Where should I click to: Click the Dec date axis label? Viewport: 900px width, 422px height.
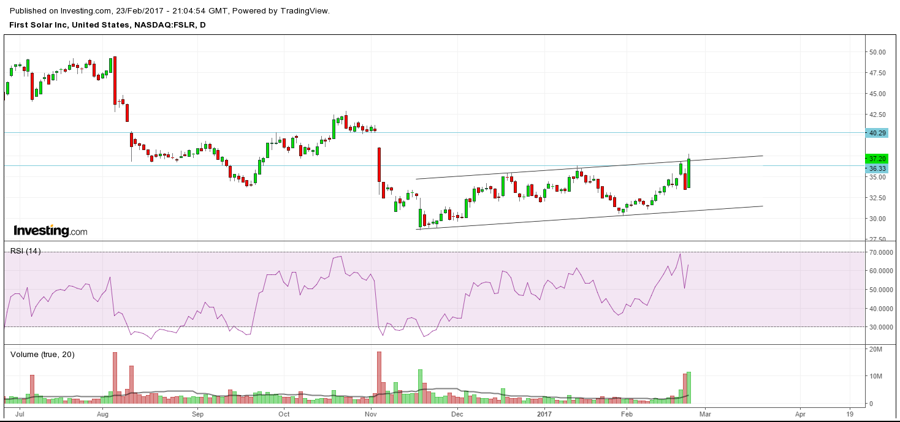[x=457, y=415]
